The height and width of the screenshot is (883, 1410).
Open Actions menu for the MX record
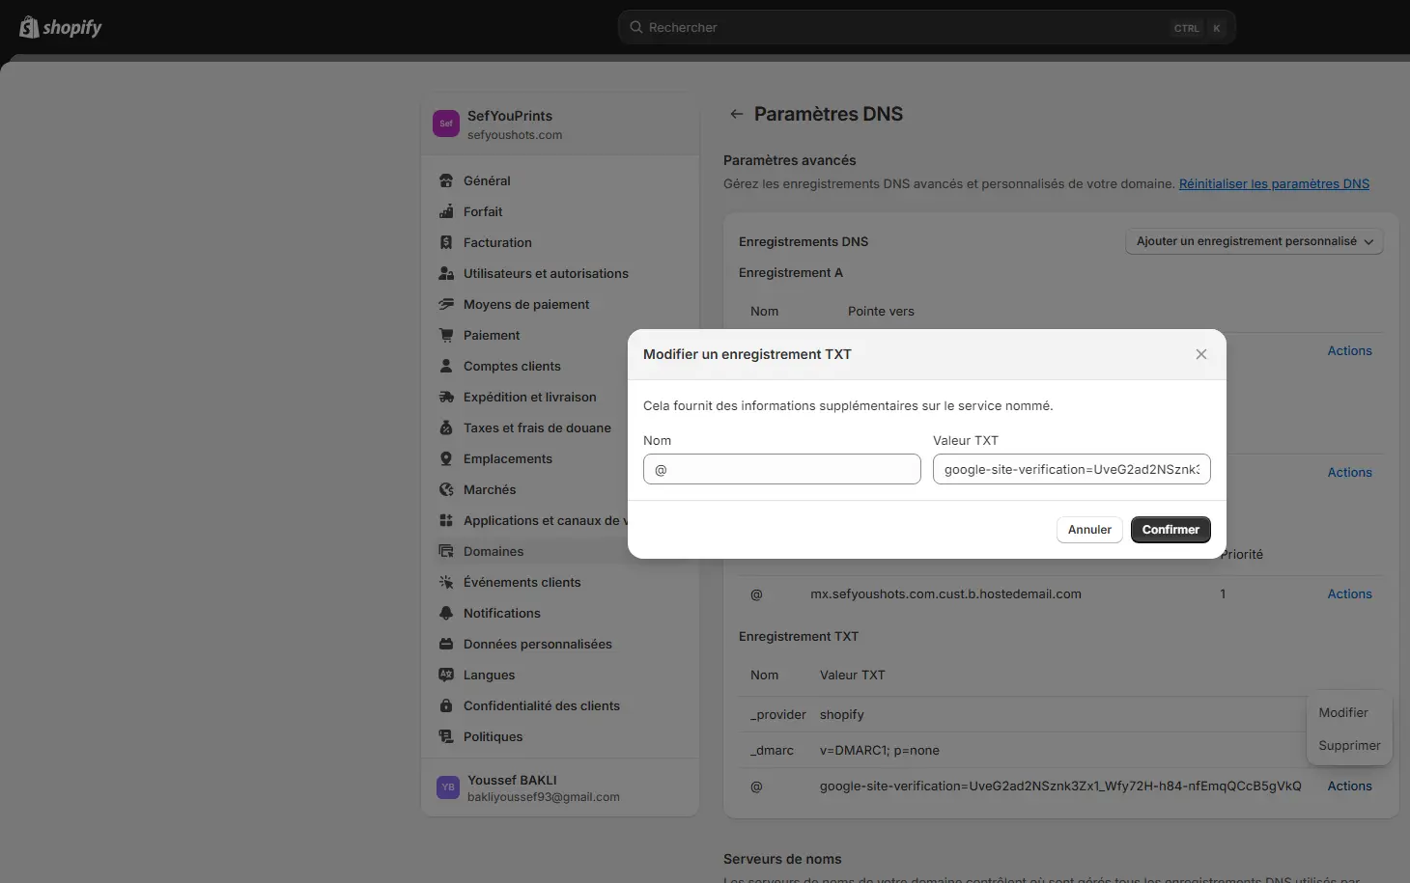coord(1348,593)
